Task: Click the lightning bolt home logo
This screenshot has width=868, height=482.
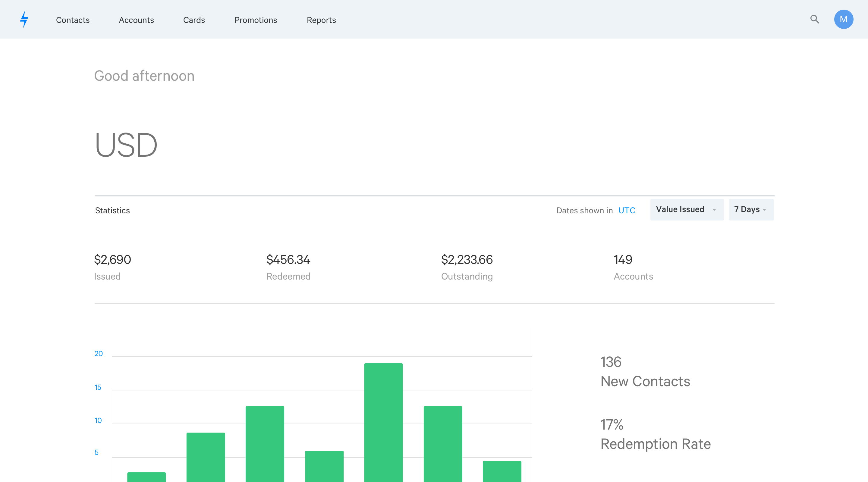Action: coord(24,19)
